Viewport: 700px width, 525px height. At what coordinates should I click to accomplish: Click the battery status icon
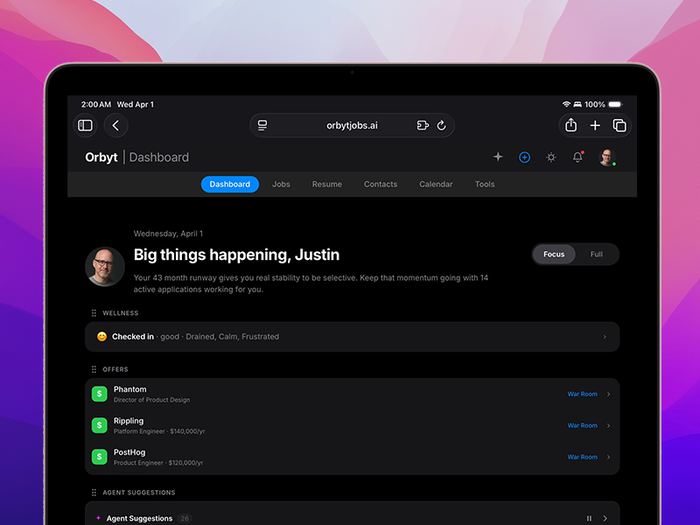[x=615, y=104]
